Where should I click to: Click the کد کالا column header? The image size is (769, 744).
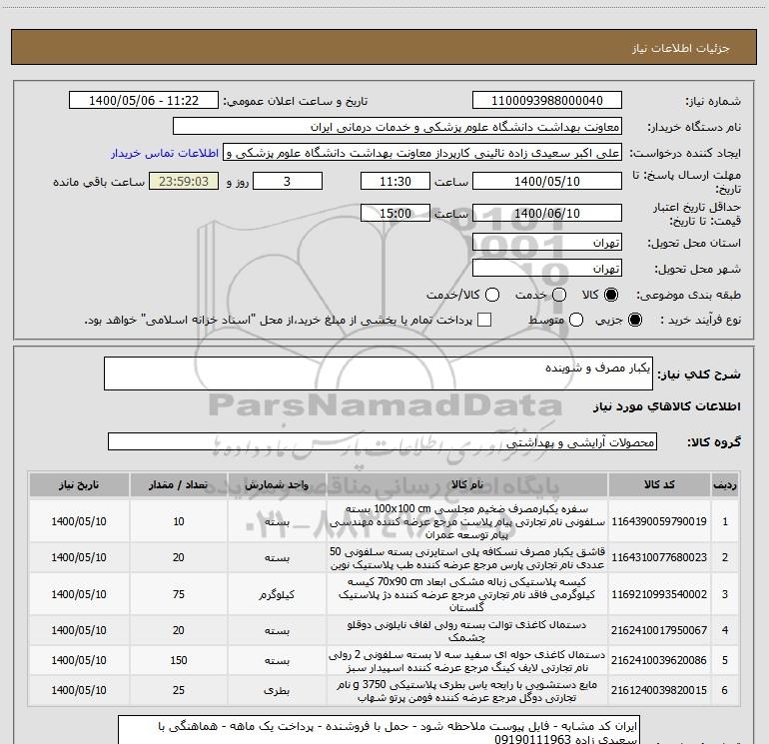pos(659,485)
